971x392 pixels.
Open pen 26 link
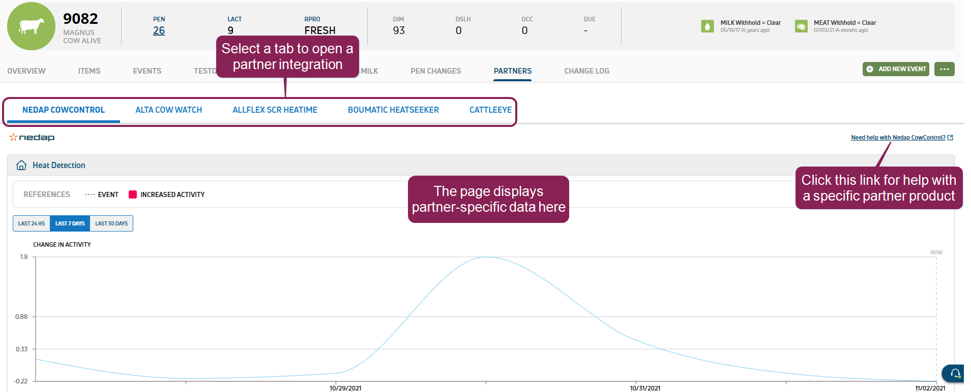click(159, 30)
